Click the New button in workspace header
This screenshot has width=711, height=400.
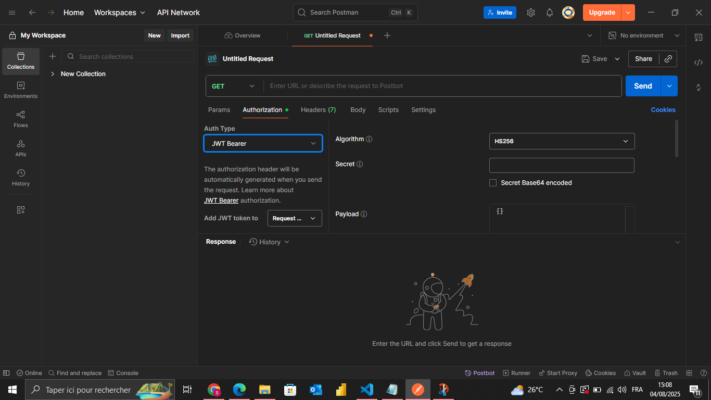(155, 35)
